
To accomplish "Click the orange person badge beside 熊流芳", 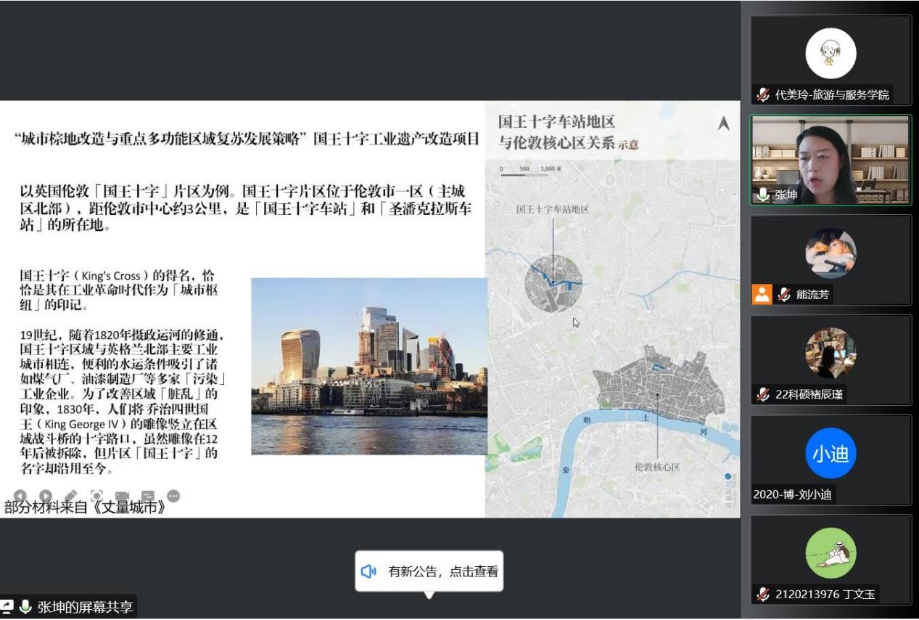I will click(762, 294).
